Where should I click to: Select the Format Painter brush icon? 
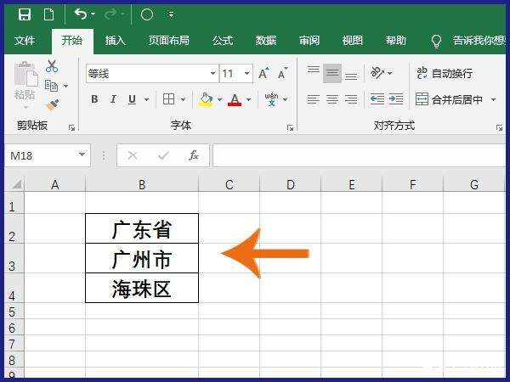coord(53,105)
